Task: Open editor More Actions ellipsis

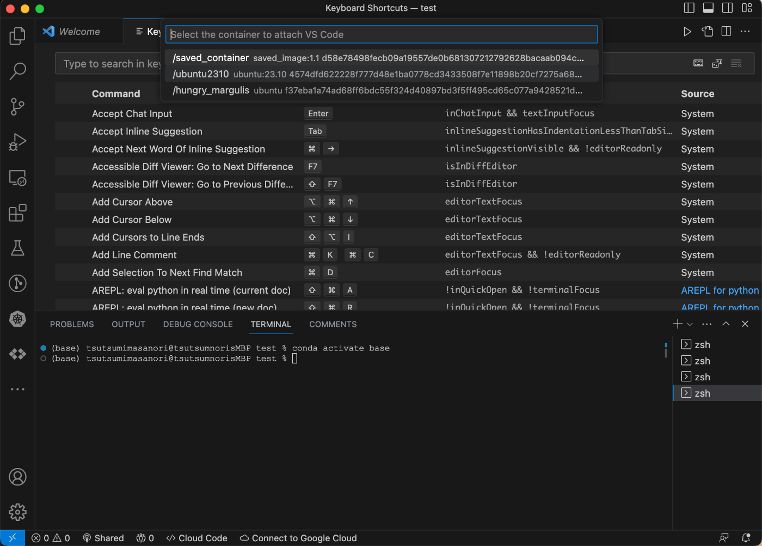Action: 745,32
